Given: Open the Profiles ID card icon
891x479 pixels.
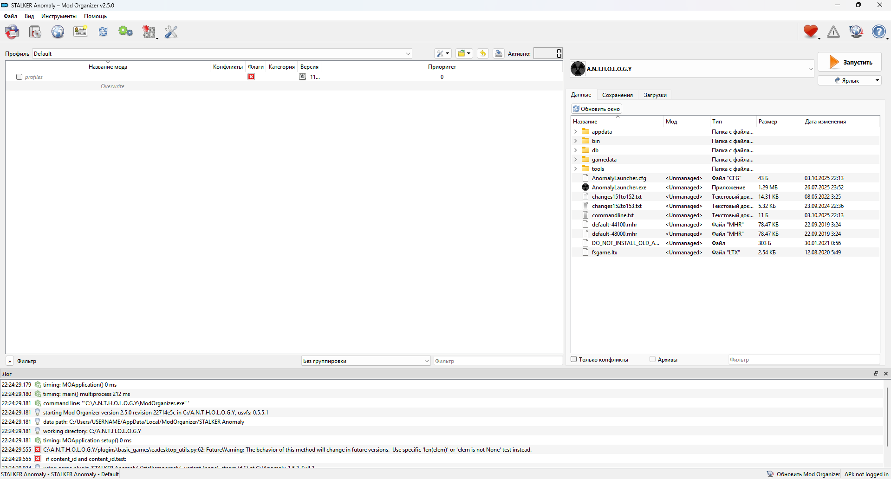Looking at the screenshot, I should [x=80, y=32].
